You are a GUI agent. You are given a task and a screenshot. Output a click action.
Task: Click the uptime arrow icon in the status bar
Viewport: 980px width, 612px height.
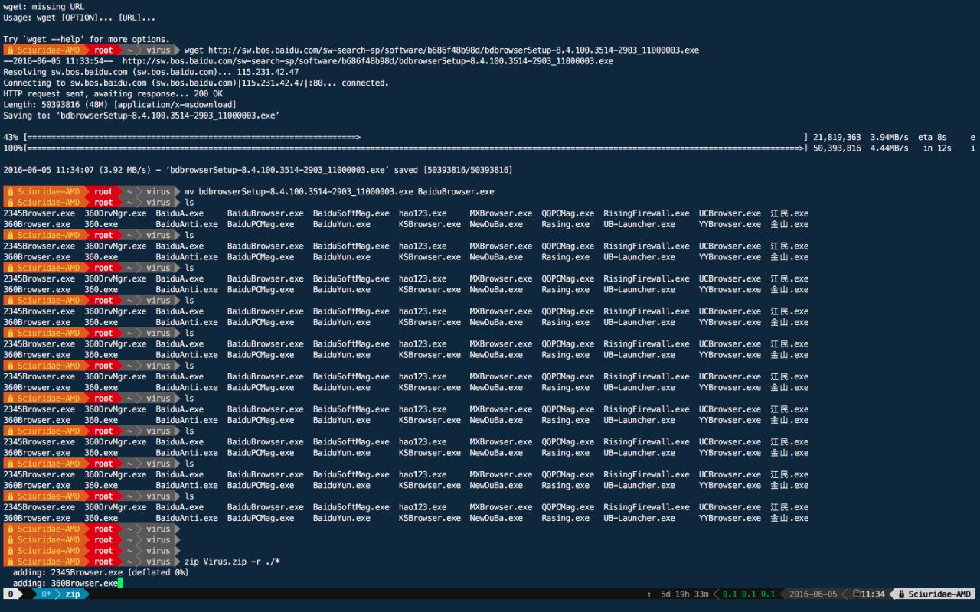coord(649,594)
